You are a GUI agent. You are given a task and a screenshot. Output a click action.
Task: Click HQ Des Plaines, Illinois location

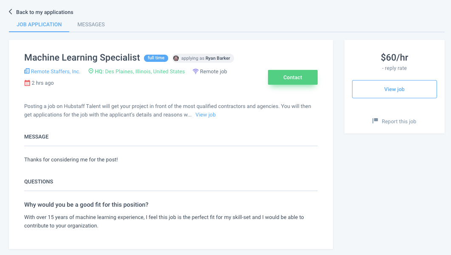click(x=140, y=72)
